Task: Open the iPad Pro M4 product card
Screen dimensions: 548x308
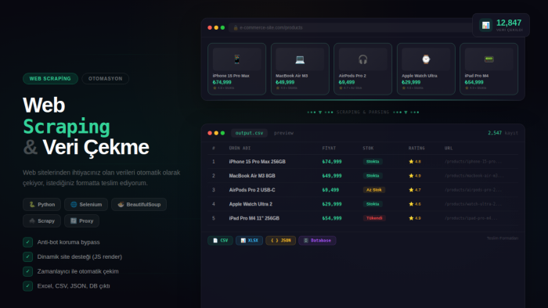Action: click(489, 69)
